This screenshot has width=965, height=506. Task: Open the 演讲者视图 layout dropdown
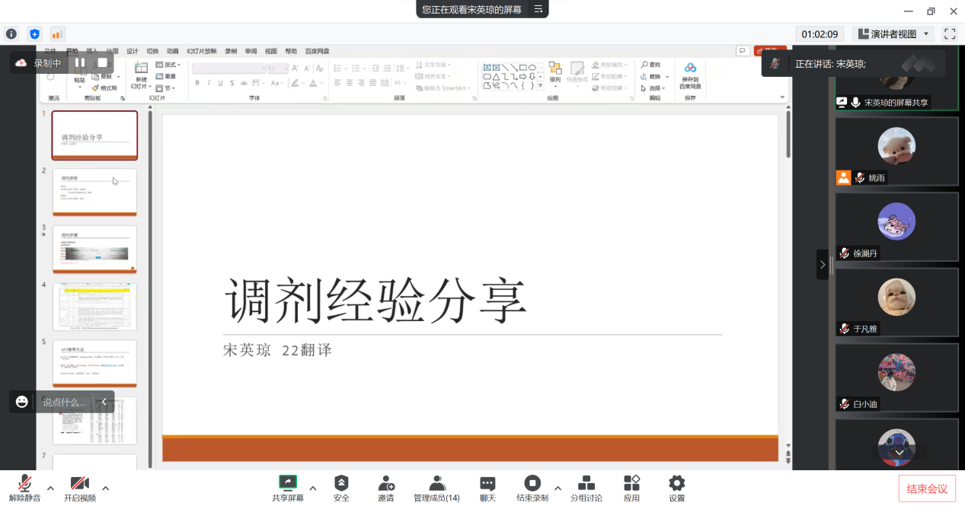tap(893, 34)
